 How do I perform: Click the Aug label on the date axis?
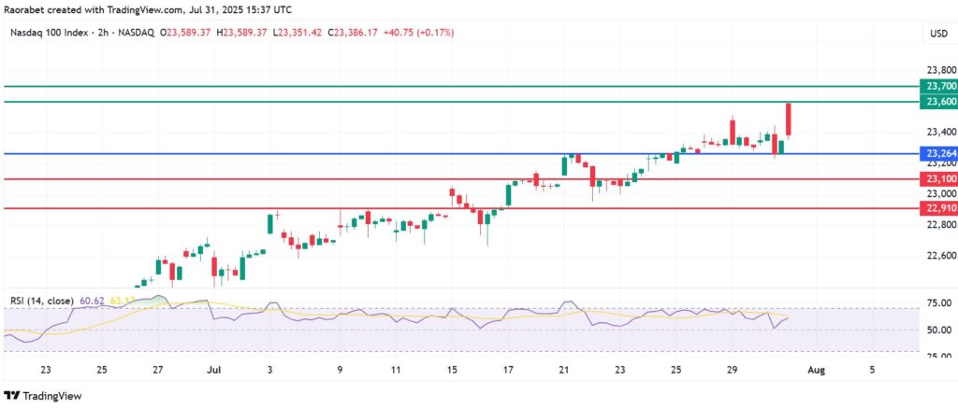coord(815,369)
